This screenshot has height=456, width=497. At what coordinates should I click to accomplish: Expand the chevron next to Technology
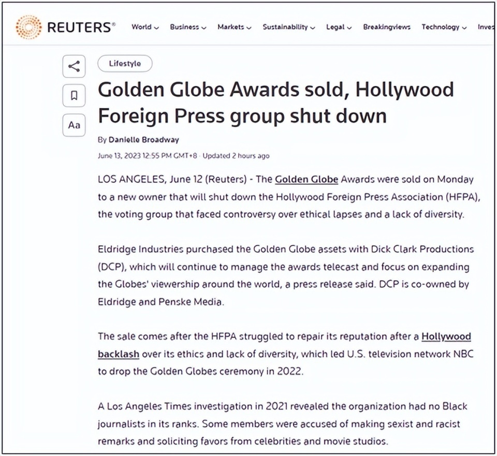(x=464, y=28)
